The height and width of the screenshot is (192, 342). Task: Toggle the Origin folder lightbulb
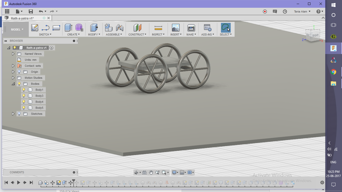(19, 72)
